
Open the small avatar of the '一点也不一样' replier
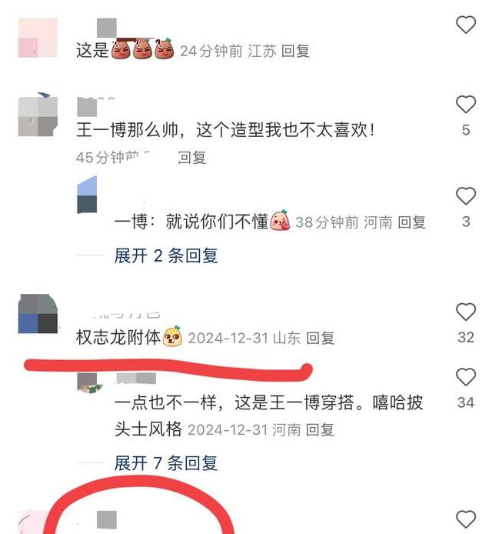click(x=89, y=383)
